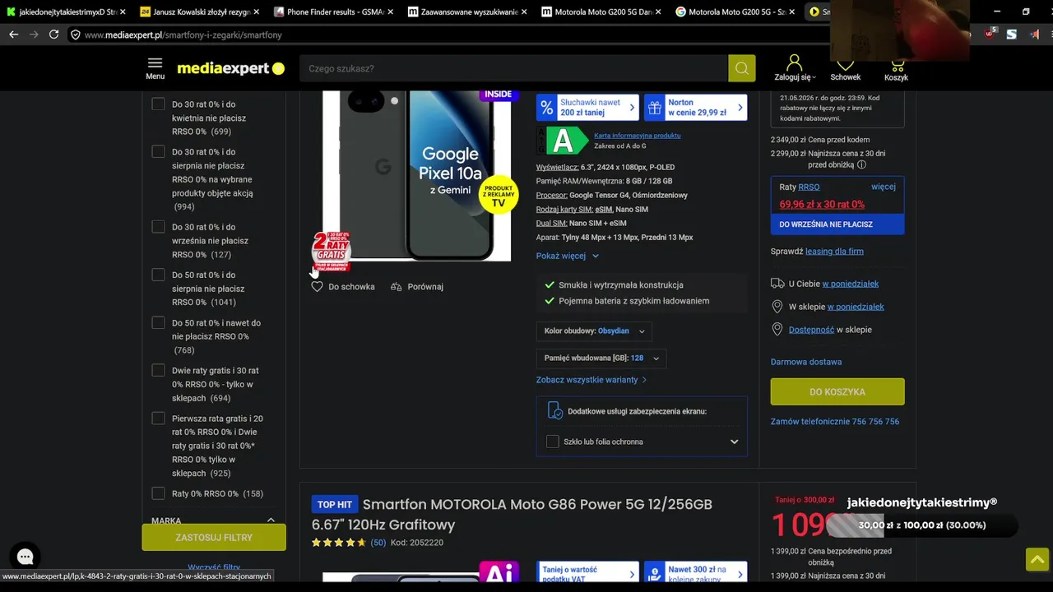Open Zobacz wszystkie warianty link
The height and width of the screenshot is (592, 1053).
(x=591, y=380)
